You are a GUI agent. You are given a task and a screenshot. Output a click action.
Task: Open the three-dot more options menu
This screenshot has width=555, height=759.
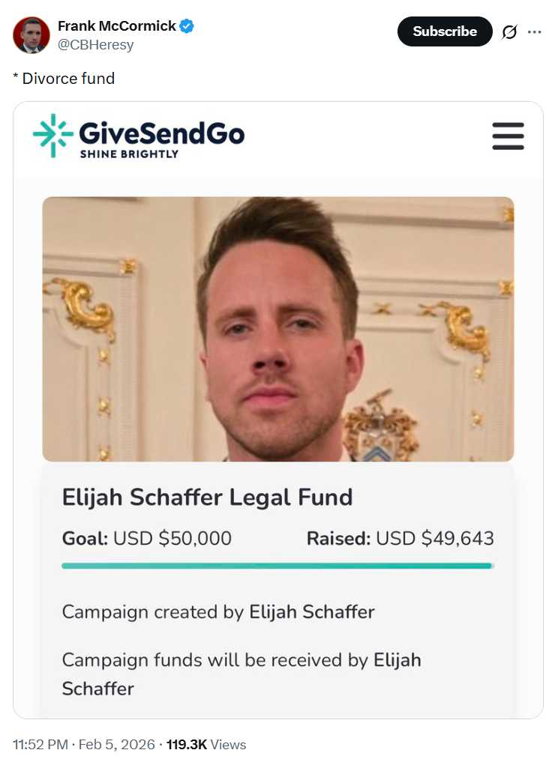[x=534, y=32]
